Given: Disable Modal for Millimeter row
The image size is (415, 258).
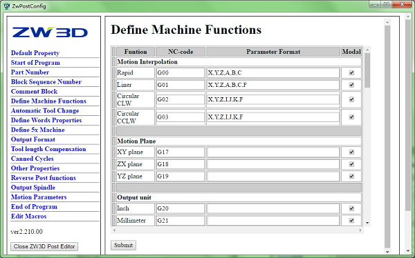Looking at the screenshot, I should 351,221.
